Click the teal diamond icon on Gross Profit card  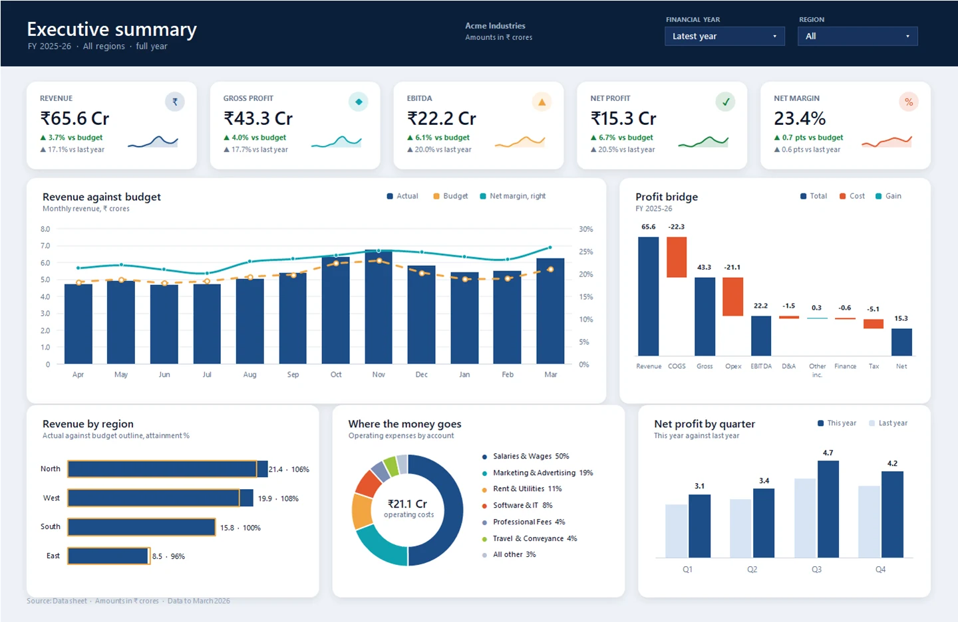coord(359,102)
